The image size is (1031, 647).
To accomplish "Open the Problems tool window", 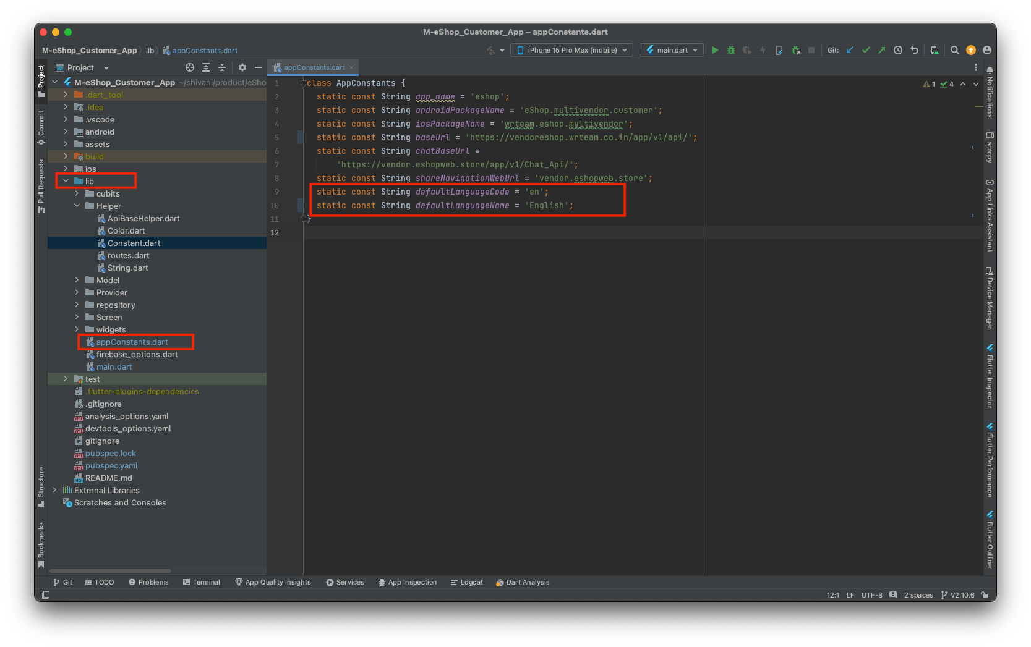I will pos(148,582).
